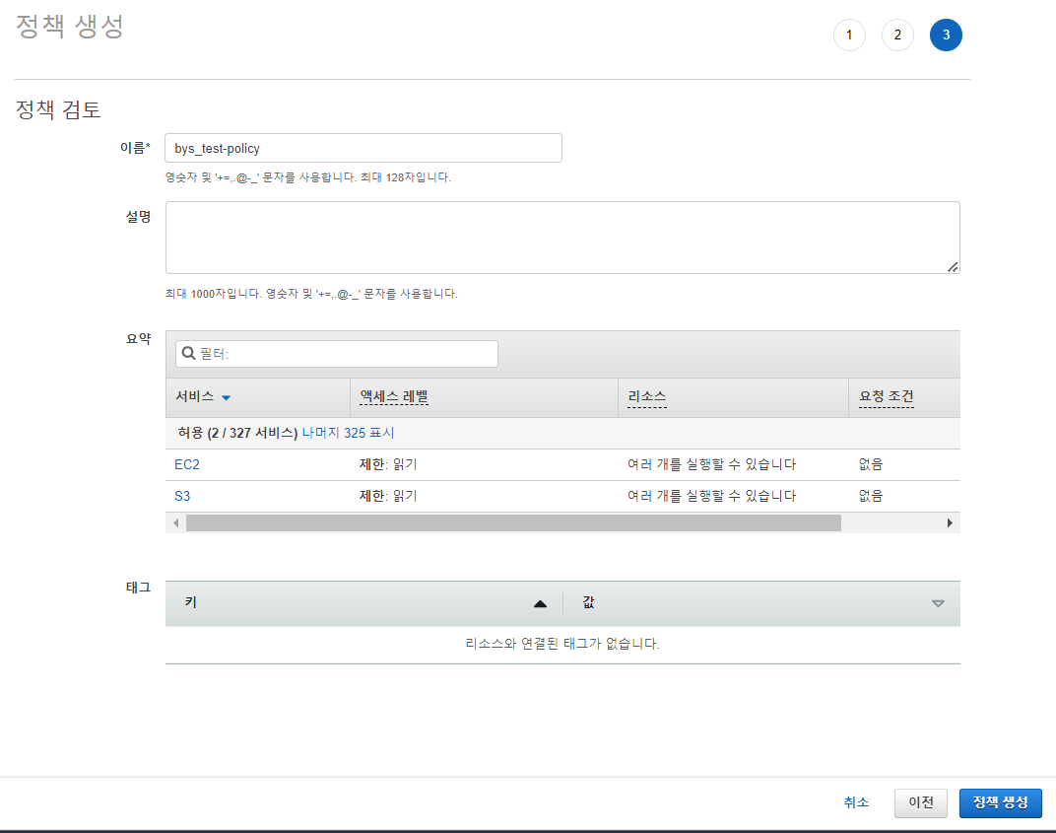The width and height of the screenshot is (1056, 833).
Task: Click the 요청 조건 column header
Action: pyautogui.click(x=887, y=396)
